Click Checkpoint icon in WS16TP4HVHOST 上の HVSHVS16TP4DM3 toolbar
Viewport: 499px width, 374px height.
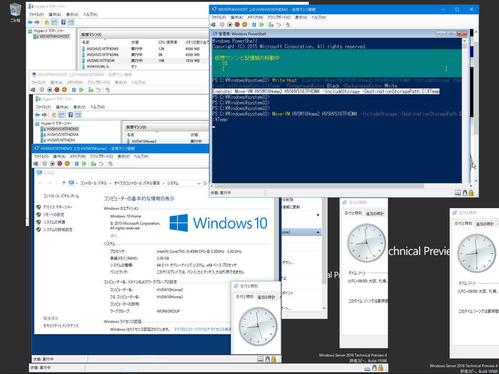(271, 25)
